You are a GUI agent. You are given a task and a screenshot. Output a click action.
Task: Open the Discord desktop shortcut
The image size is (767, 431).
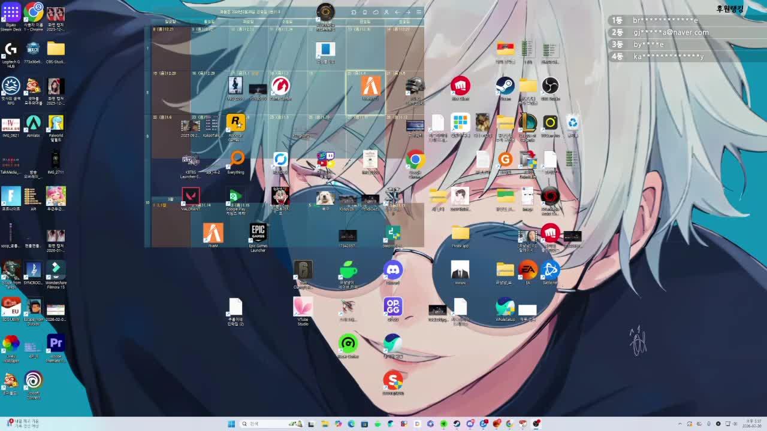pyautogui.click(x=392, y=271)
